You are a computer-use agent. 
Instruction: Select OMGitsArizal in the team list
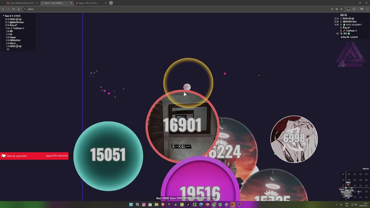click(15, 40)
